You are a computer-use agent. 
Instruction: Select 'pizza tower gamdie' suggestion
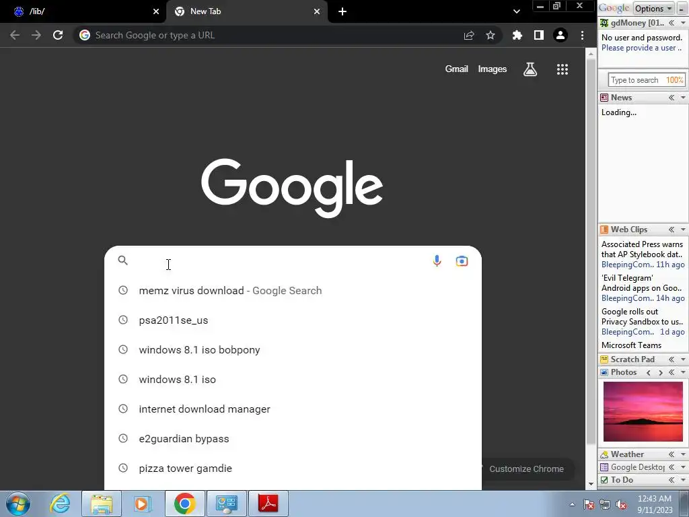(293, 469)
